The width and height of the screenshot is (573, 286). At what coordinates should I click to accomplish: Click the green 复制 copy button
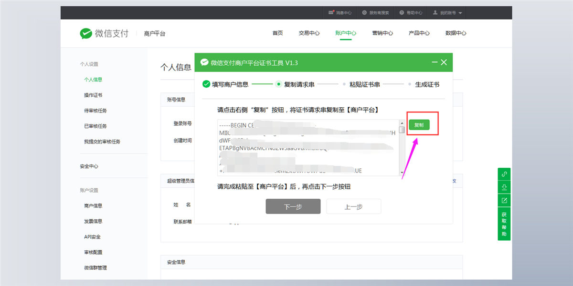(x=419, y=125)
